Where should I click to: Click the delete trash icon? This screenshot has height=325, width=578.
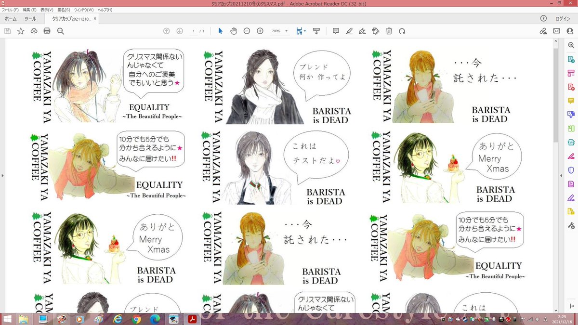point(389,31)
